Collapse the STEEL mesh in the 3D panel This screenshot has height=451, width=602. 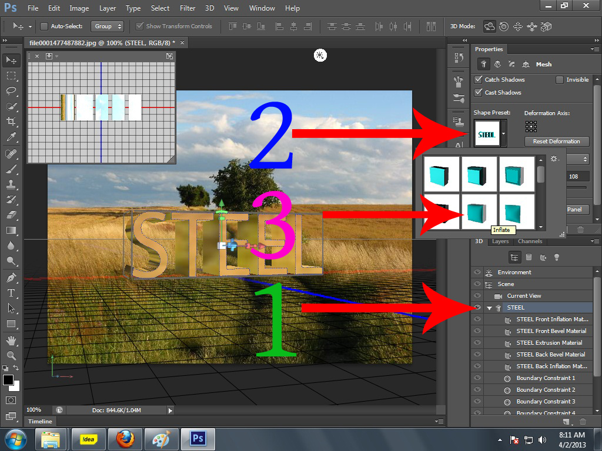tap(489, 307)
